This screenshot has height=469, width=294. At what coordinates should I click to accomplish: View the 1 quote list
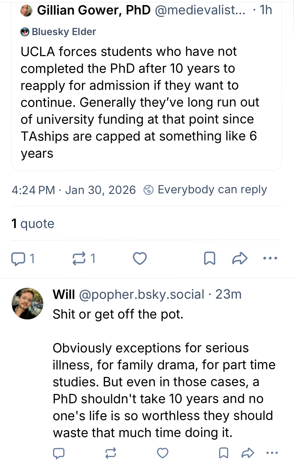(x=33, y=224)
